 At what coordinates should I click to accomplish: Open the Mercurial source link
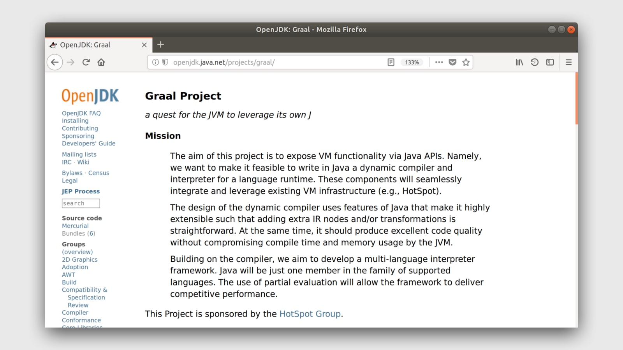coord(75,226)
